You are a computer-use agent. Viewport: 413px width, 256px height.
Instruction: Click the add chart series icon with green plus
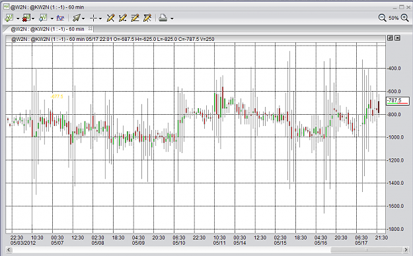click(9, 18)
